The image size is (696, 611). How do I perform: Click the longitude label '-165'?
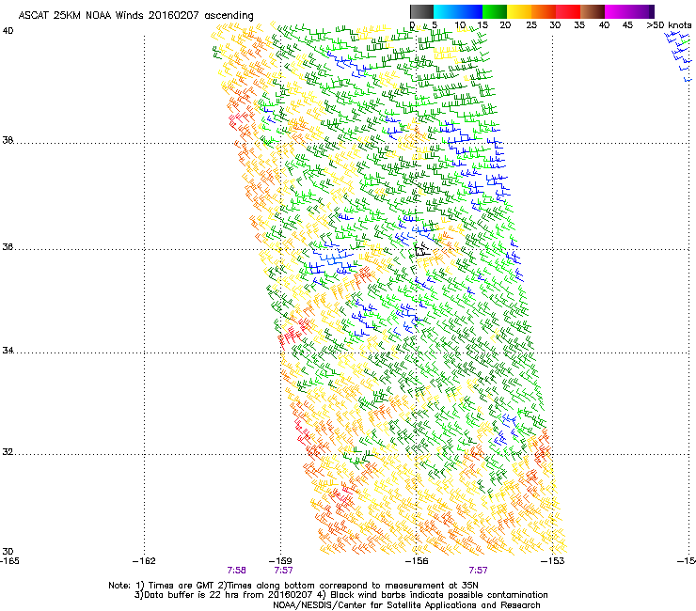[9, 561]
